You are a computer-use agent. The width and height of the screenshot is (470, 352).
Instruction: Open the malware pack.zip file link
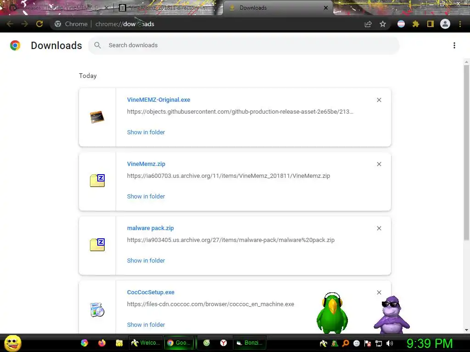pyautogui.click(x=150, y=228)
